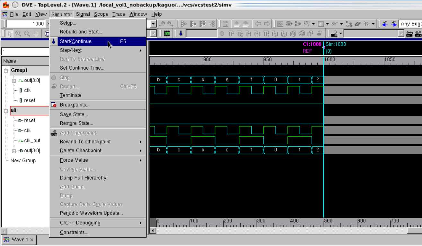Collapse the Group1 signal group

coord(5,71)
